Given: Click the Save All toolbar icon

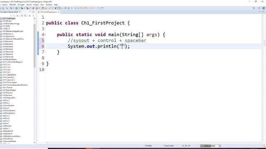Looking at the screenshot, I should click(x=3, y=8).
